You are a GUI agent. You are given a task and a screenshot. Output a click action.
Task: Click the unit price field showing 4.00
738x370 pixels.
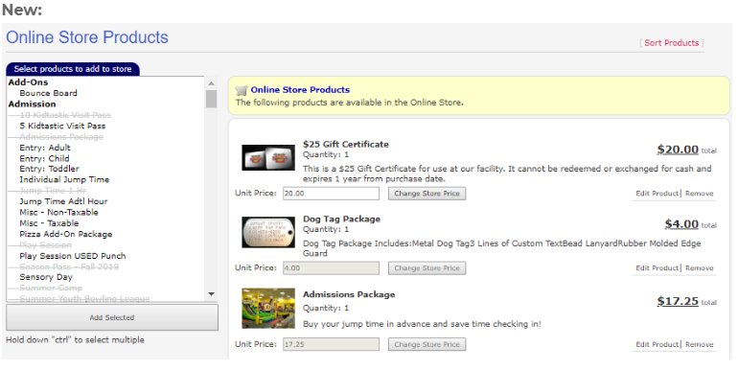click(x=331, y=267)
